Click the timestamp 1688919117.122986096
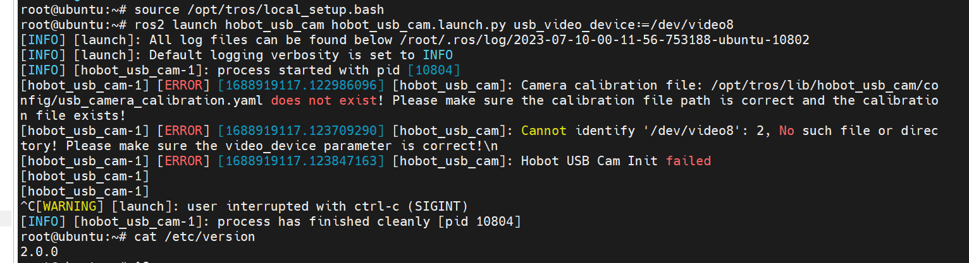969x263 pixels. [x=301, y=85]
